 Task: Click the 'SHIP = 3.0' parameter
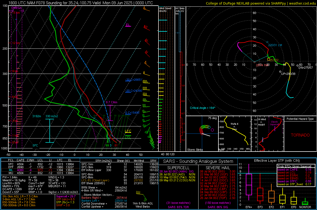click(63, 205)
